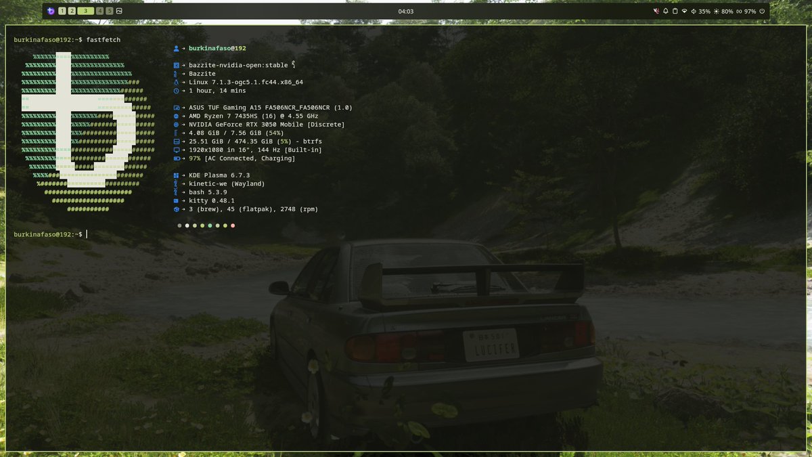
Task: Switch to workspace 5
Action: [x=110, y=11]
